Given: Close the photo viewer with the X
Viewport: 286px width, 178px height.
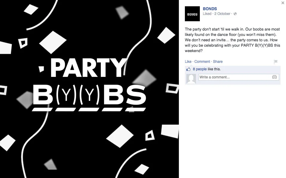Looking at the screenshot, I should point(283,3).
